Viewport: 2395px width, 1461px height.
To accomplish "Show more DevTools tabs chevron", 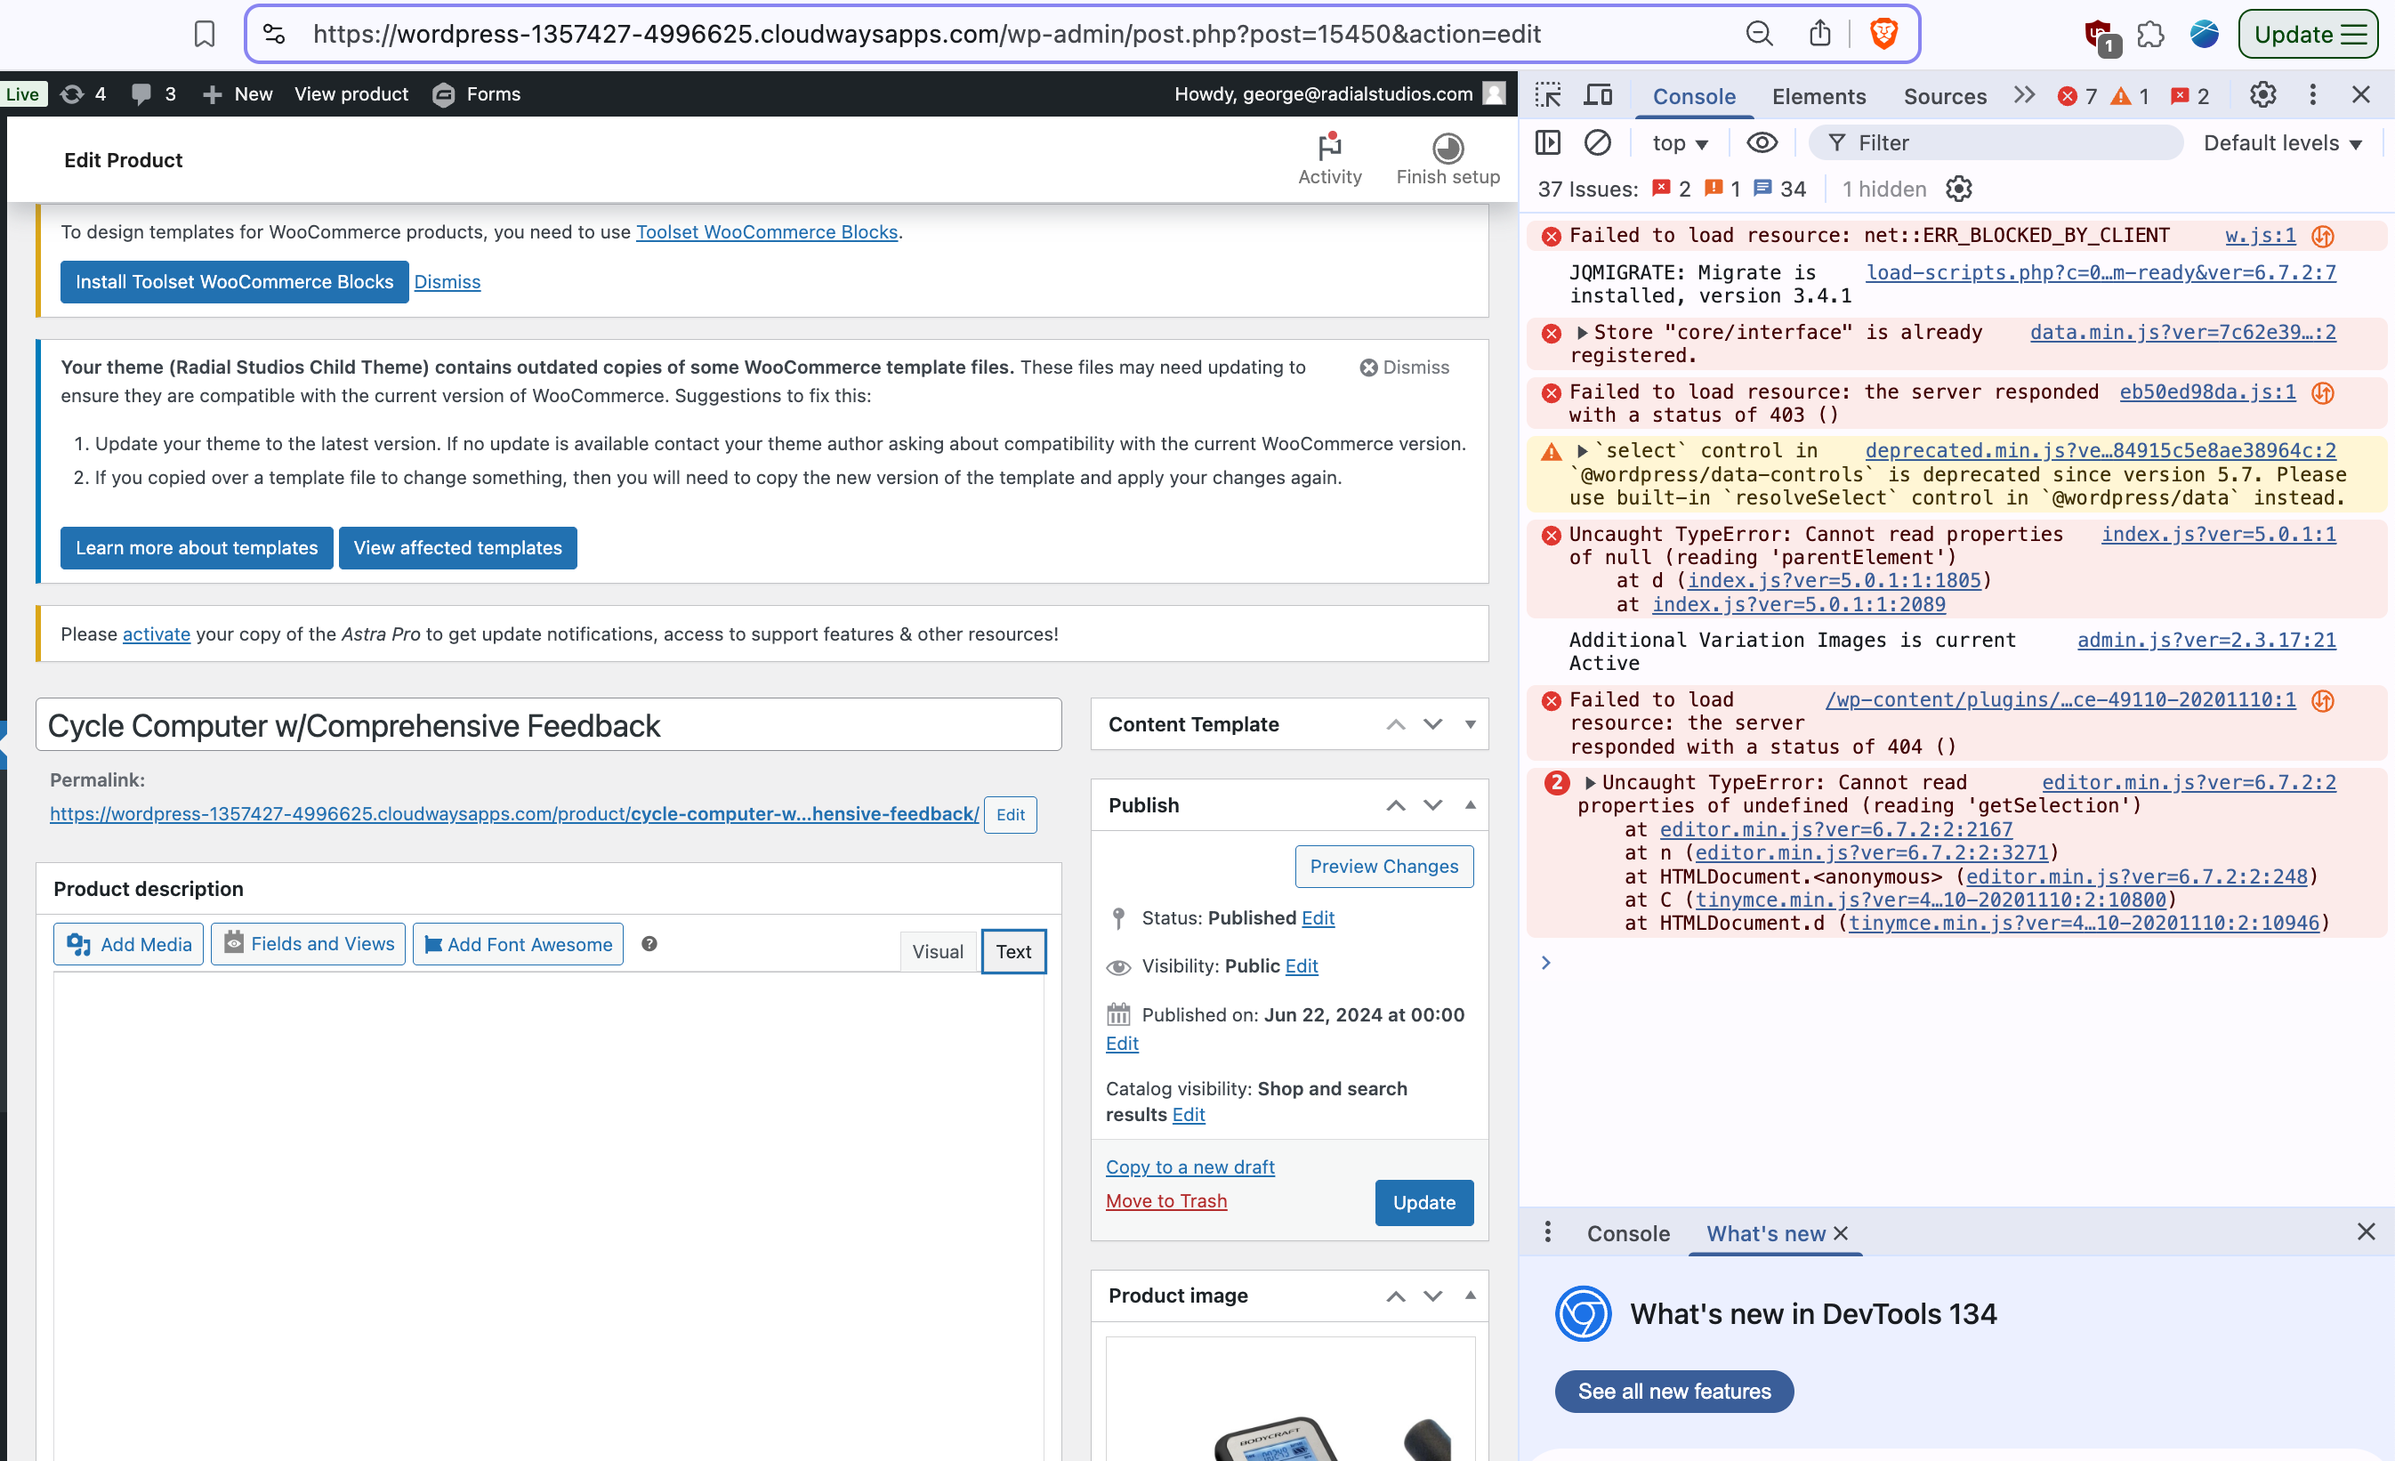I will (2024, 95).
